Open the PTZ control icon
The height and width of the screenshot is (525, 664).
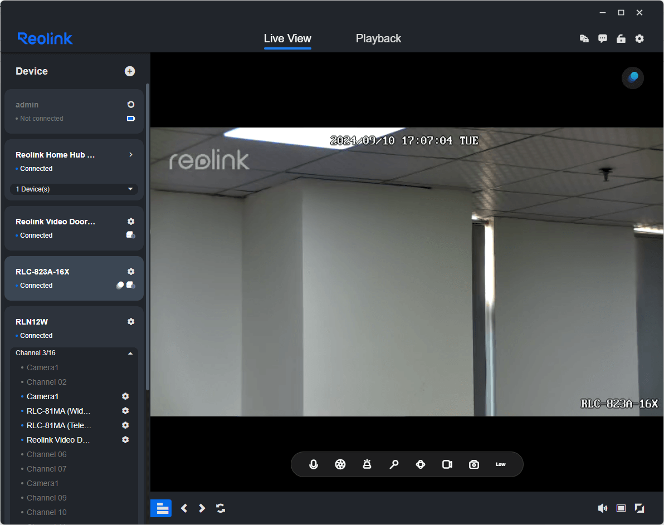421,464
